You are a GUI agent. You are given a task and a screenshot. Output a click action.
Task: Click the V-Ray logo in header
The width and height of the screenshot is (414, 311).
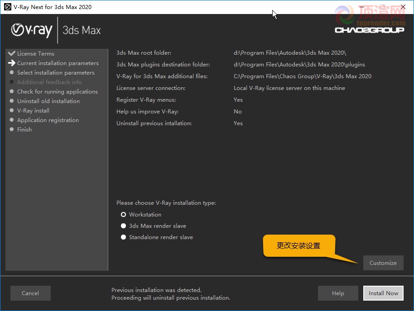[32, 30]
